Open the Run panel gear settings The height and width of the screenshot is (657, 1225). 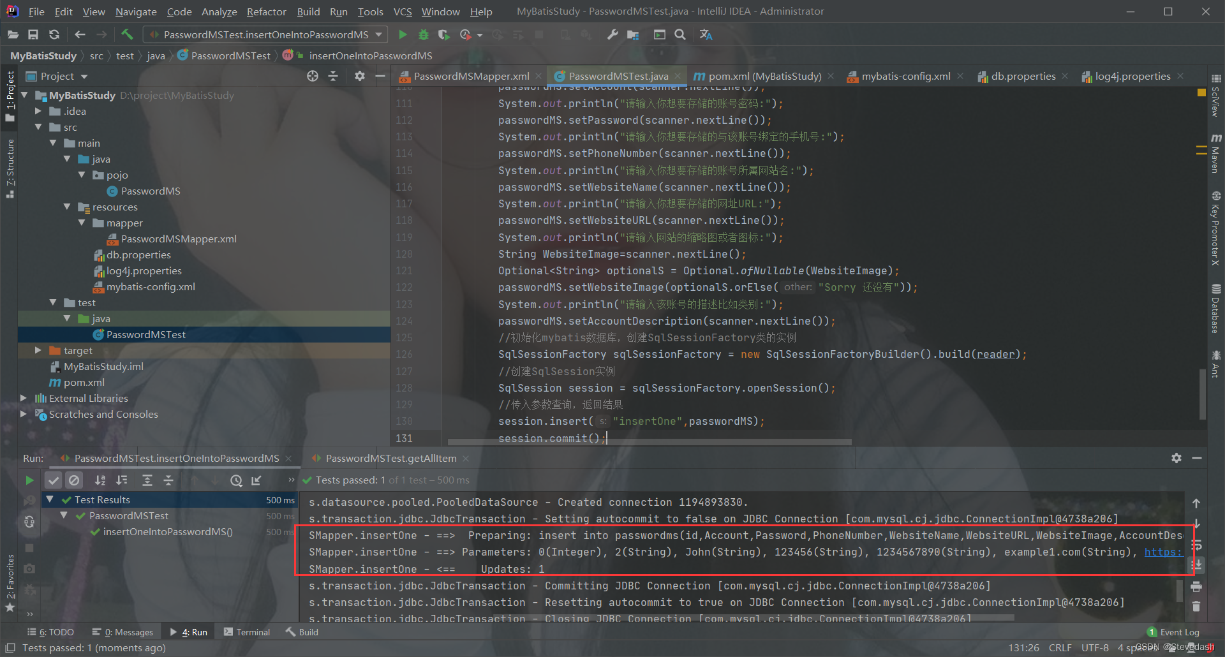pos(1177,458)
